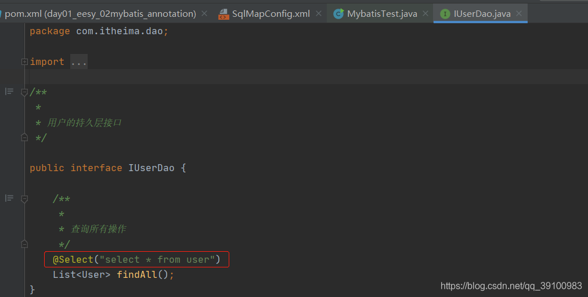Click the closing brace of IUserDao
The height and width of the screenshot is (297, 588).
(33, 290)
